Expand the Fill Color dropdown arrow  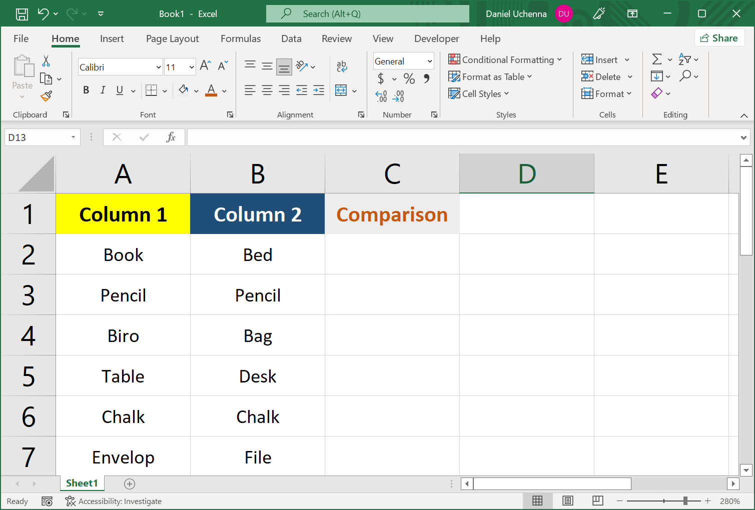click(x=196, y=90)
